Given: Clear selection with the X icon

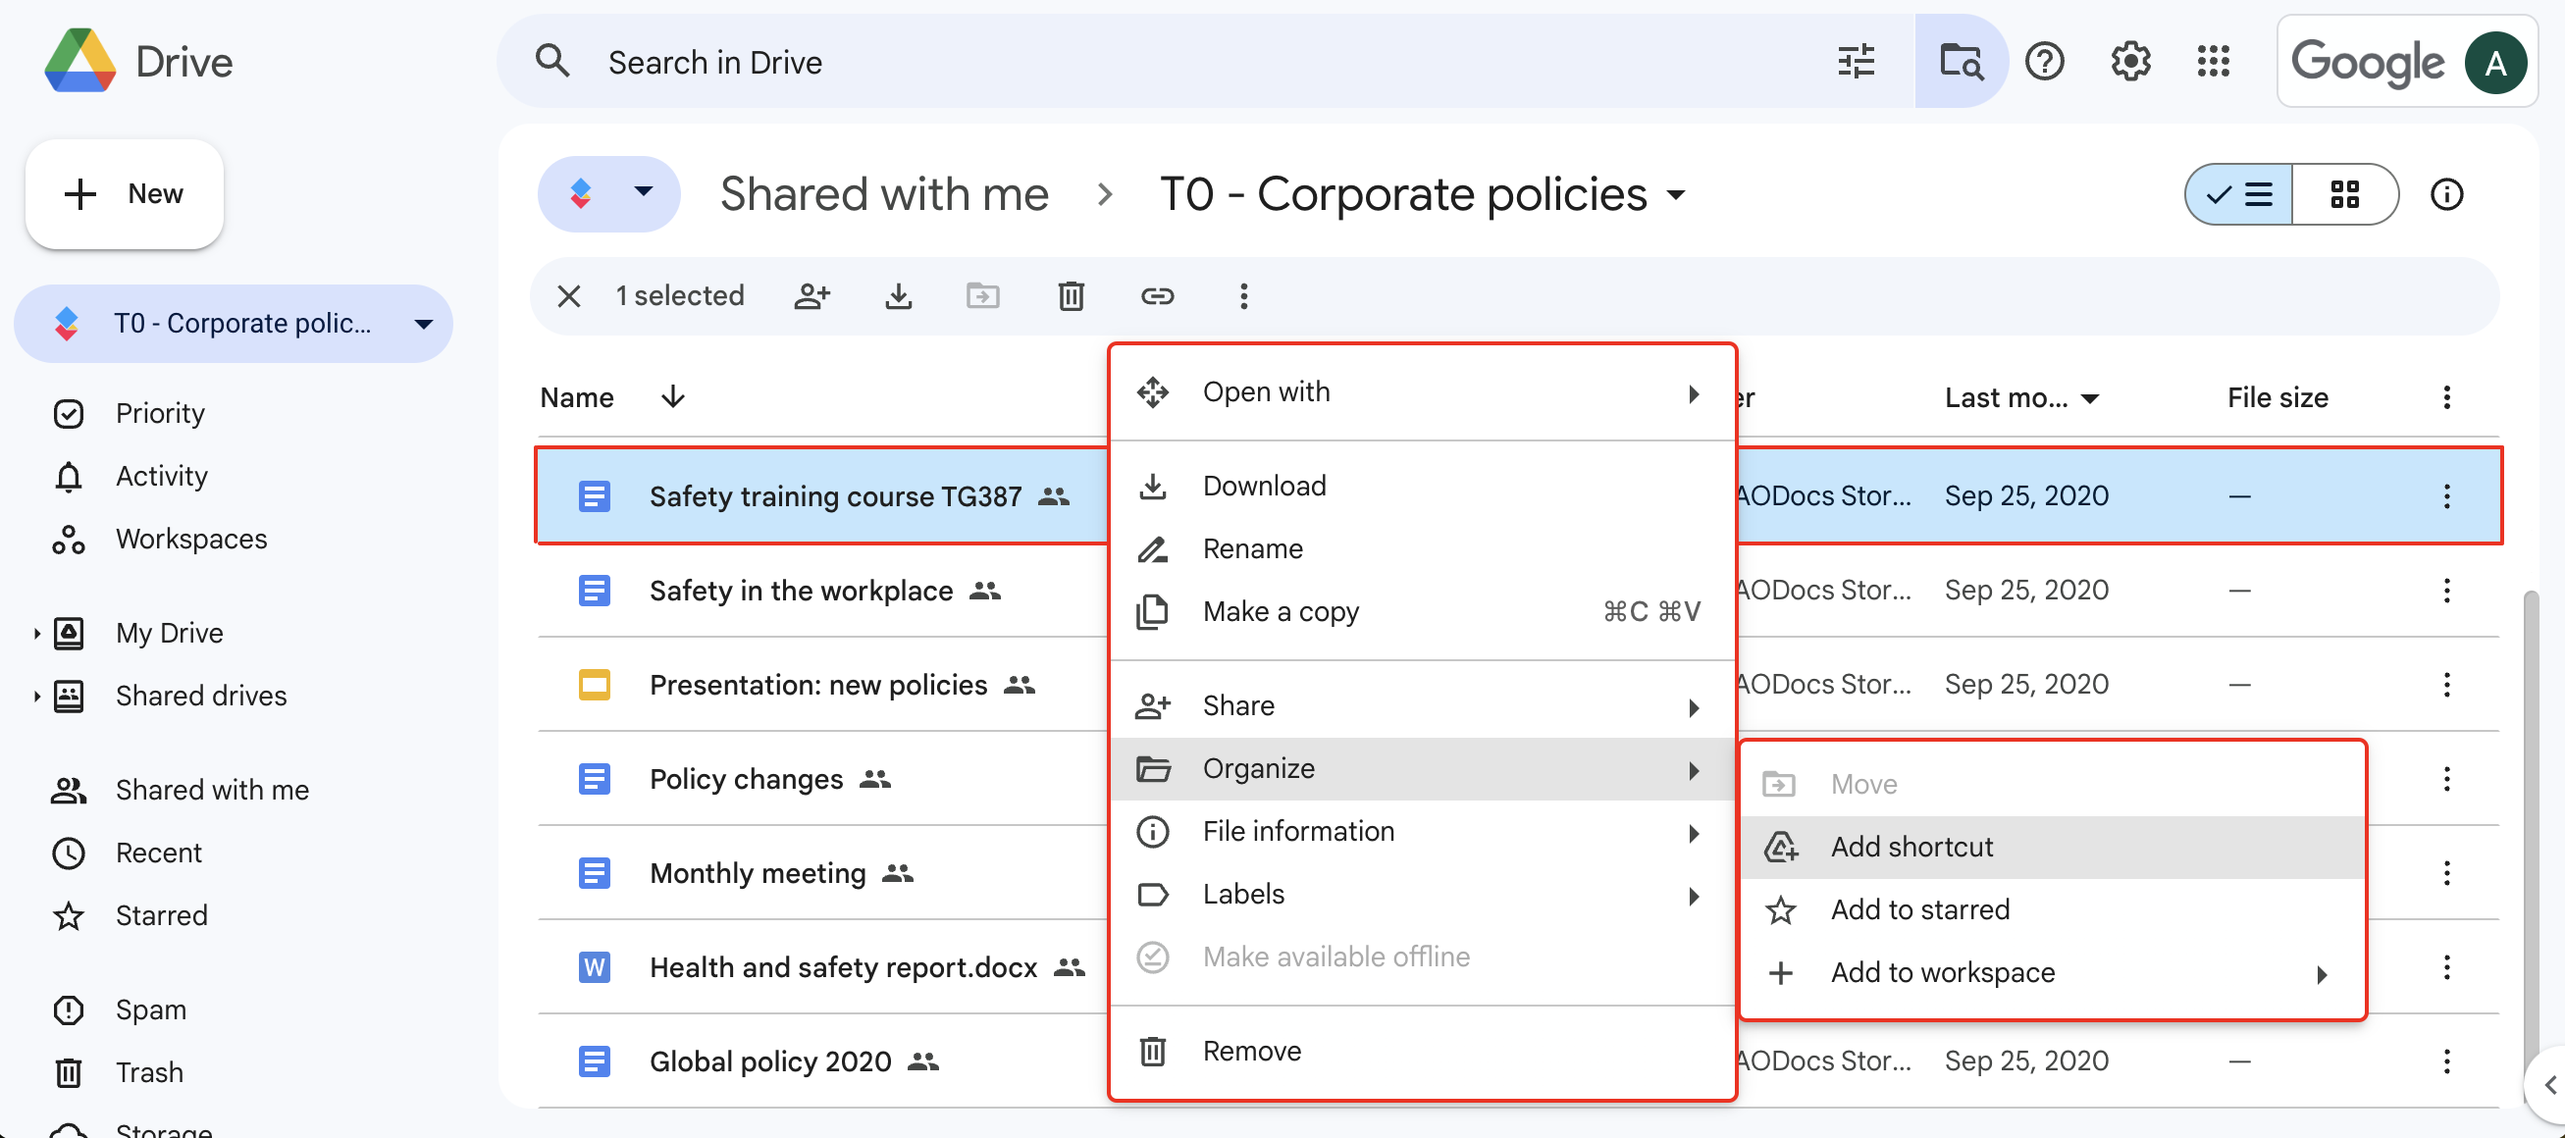Looking at the screenshot, I should click(568, 295).
